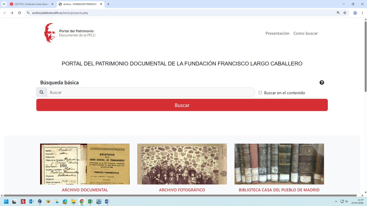The height and width of the screenshot is (206, 367).
Task: Open VirtualBox from the taskbar
Action: coord(40,201)
